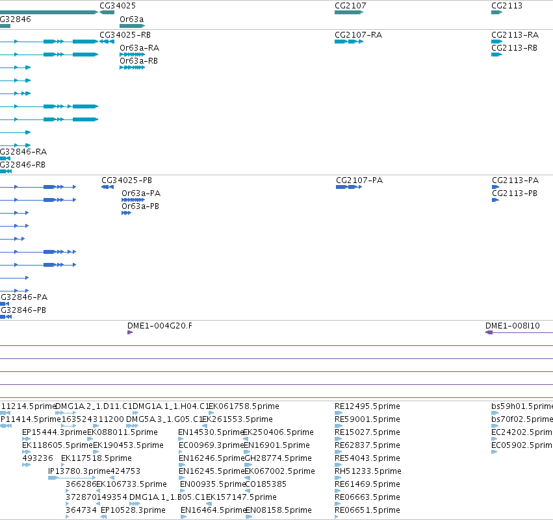Screen dimensions: 553x520
Task: Select the Or63a-RA transcript exon glyph
Action: coord(133,55)
